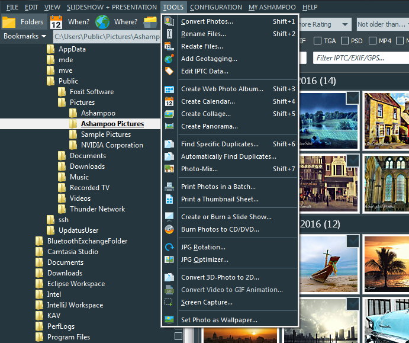Open the 'Not older than' dropdown
Screen dimensions: 409x343
coord(382,24)
